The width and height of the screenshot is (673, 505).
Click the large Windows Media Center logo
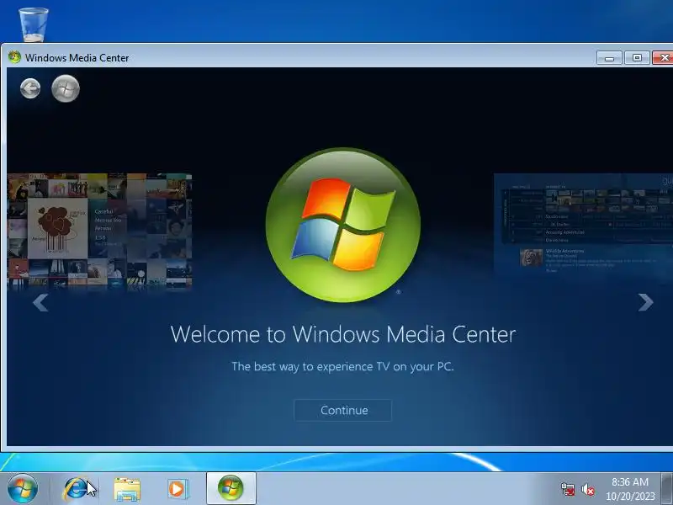coord(343,225)
